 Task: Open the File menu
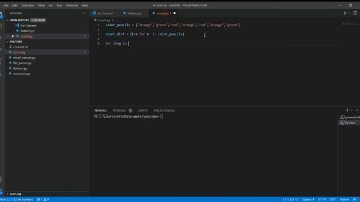(6, 5)
